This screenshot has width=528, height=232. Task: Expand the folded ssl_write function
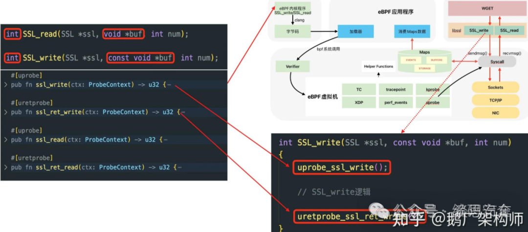tap(5, 85)
